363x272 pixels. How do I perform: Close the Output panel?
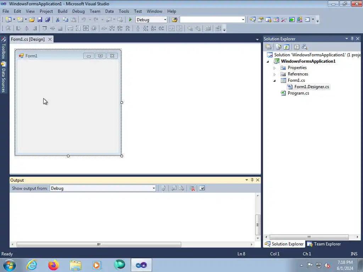258,180
